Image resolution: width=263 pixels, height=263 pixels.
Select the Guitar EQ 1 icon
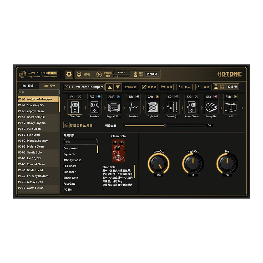[172, 107]
